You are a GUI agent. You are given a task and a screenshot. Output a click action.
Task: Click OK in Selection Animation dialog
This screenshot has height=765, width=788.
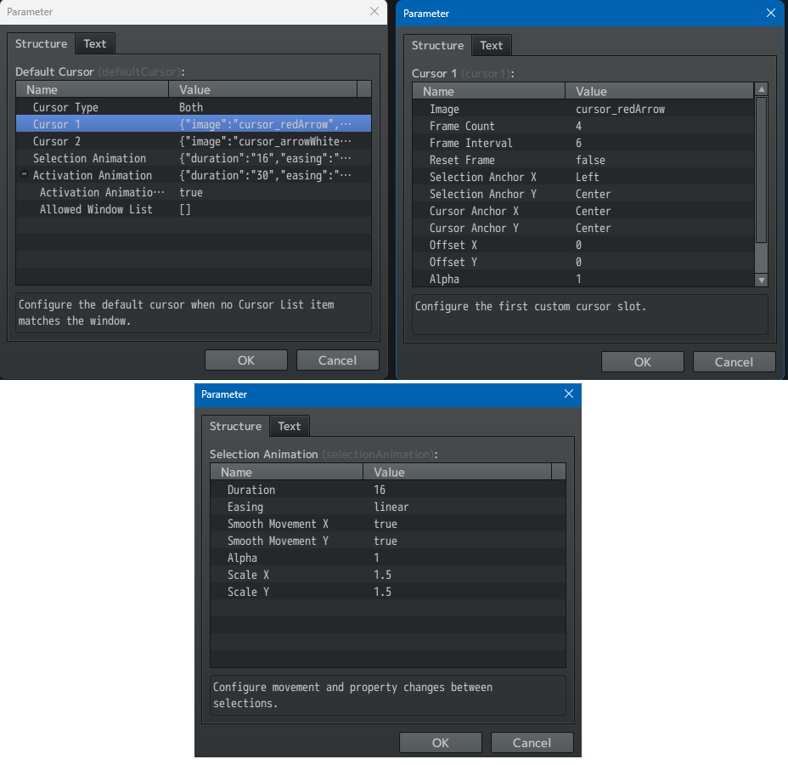441,742
